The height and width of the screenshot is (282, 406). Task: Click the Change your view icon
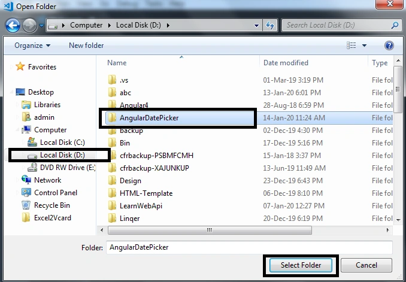[x=351, y=46]
